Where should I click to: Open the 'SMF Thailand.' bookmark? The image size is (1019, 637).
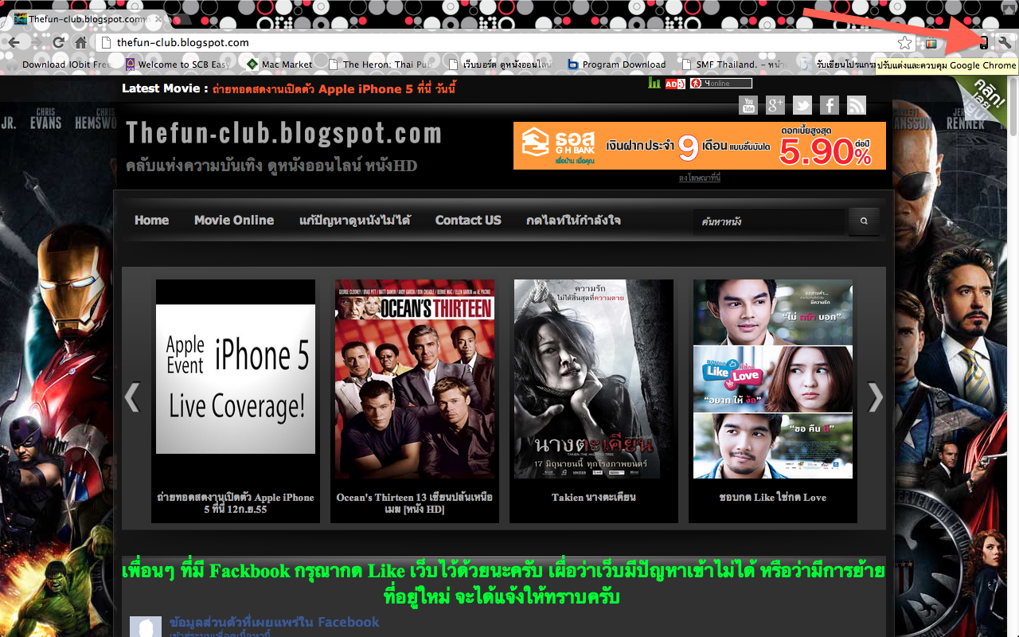click(735, 64)
